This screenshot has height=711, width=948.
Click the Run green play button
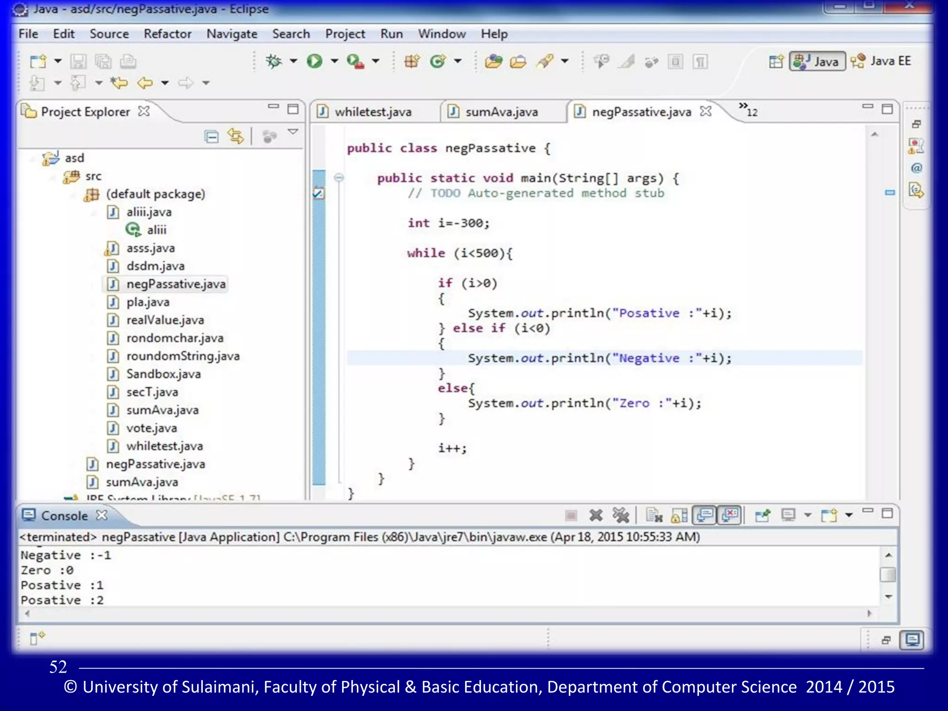pyautogui.click(x=315, y=61)
